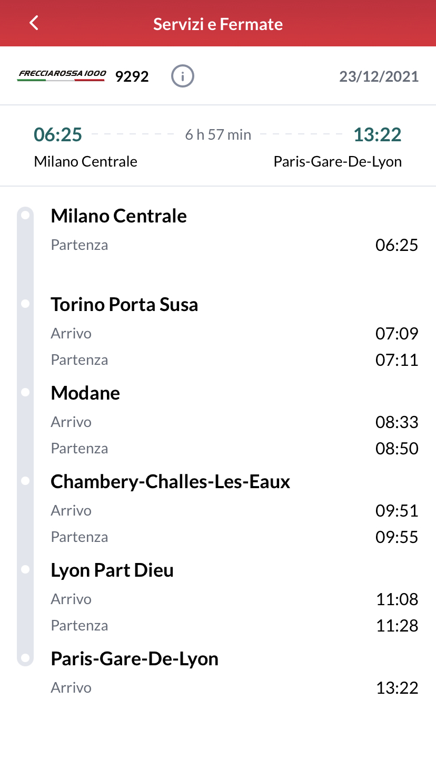Select Chambery-Challes-Les-Eaux stop
This screenshot has height=757, width=436.
[171, 482]
